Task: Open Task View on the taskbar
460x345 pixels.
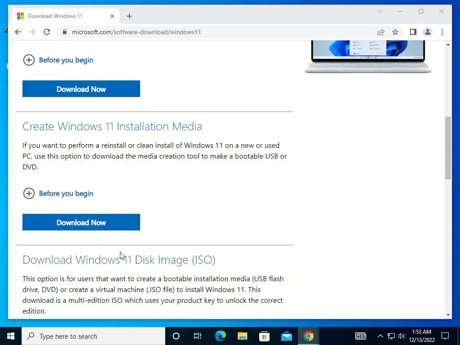Action: click(x=198, y=336)
